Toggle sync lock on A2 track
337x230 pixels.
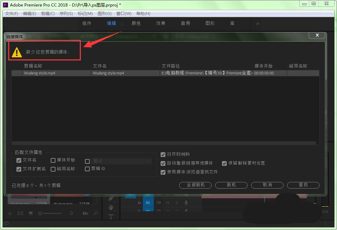point(159,202)
